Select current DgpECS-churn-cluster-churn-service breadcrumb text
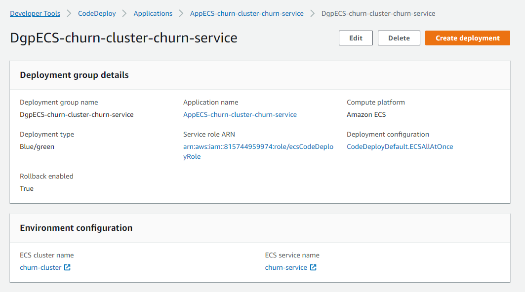 point(378,13)
